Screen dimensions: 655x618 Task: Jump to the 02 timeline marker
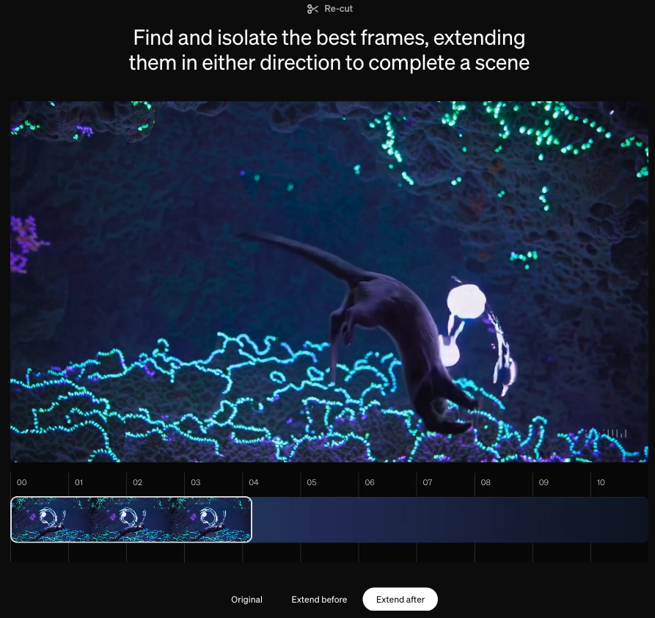(x=137, y=482)
